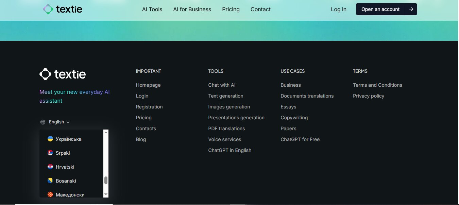
Task: Open the Chat with AI footer link
Action: (x=222, y=85)
